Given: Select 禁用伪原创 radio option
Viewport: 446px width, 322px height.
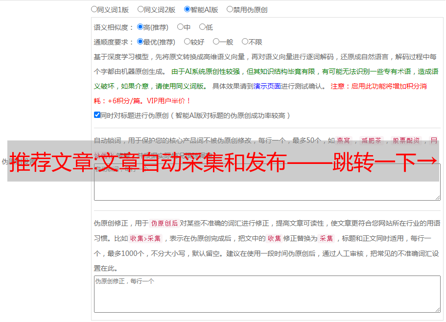Looking at the screenshot, I should coord(230,9).
